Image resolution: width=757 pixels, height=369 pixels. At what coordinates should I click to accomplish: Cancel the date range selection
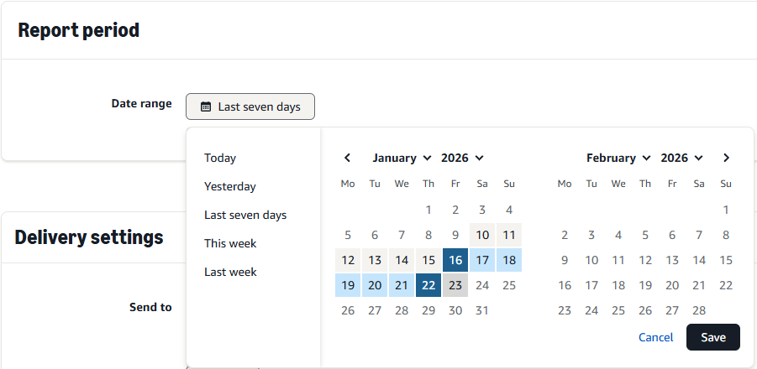(x=655, y=337)
